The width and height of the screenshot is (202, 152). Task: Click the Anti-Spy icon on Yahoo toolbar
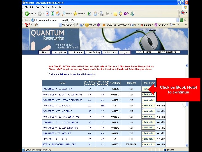point(87,25)
